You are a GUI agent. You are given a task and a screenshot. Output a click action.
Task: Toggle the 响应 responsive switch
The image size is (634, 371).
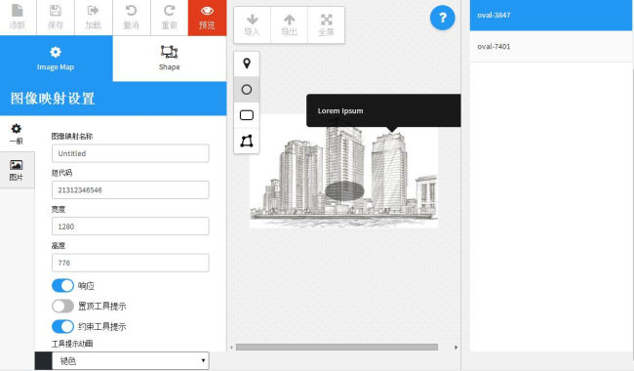tap(62, 286)
